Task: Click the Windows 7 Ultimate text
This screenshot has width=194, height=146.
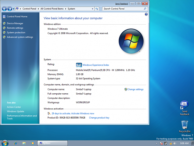Action: [58, 29]
